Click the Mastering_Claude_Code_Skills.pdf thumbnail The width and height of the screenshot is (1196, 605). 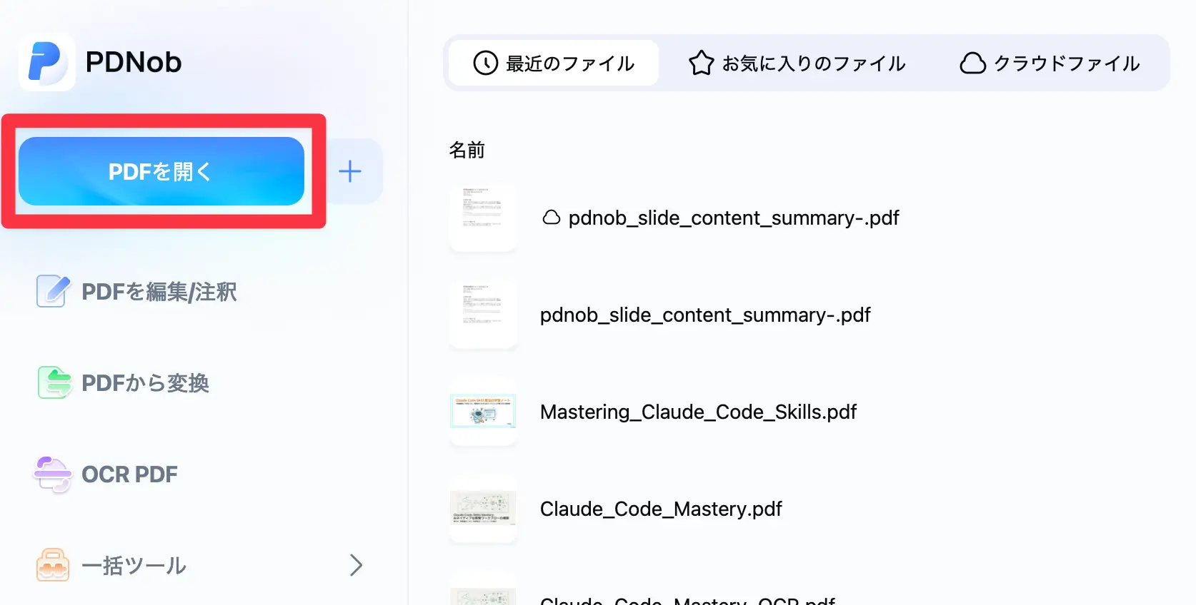[x=483, y=412]
